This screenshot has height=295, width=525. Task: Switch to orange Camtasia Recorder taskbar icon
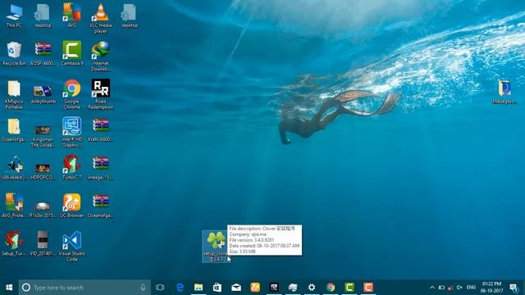[368, 288]
